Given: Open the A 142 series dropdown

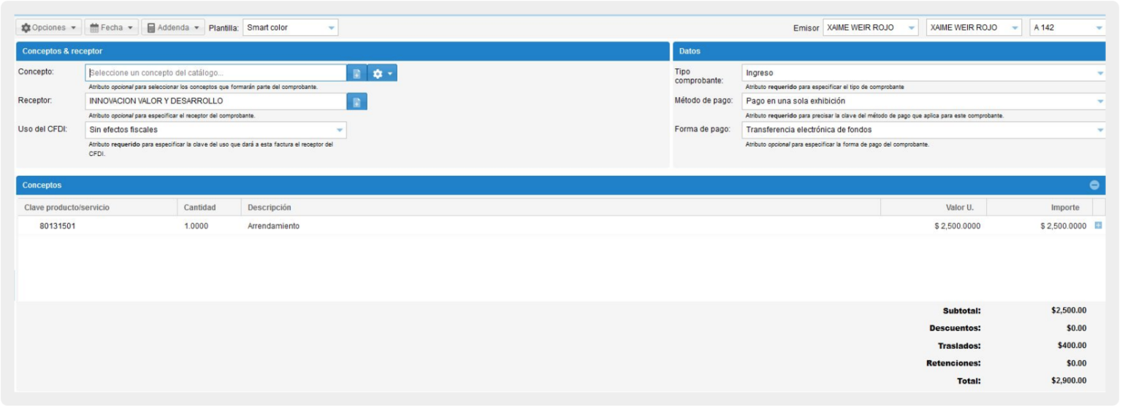Looking at the screenshot, I should pyautogui.click(x=1067, y=28).
